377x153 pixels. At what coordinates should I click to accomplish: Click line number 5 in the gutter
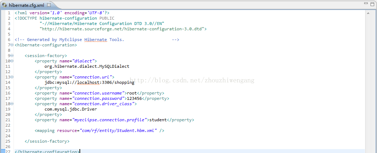click(x=9, y=34)
